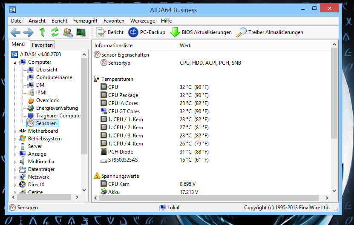Click main list vertical scrollbar down arrow
Image resolution: width=354 pixels, height=225 pixels.
click(334, 191)
